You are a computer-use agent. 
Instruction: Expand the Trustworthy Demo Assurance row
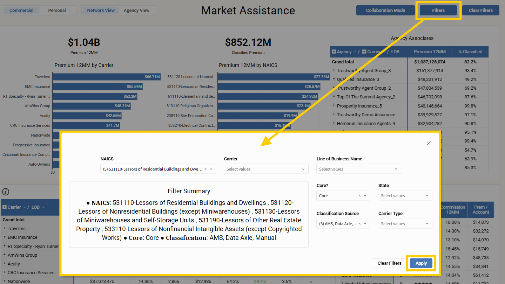pyautogui.click(x=334, y=114)
